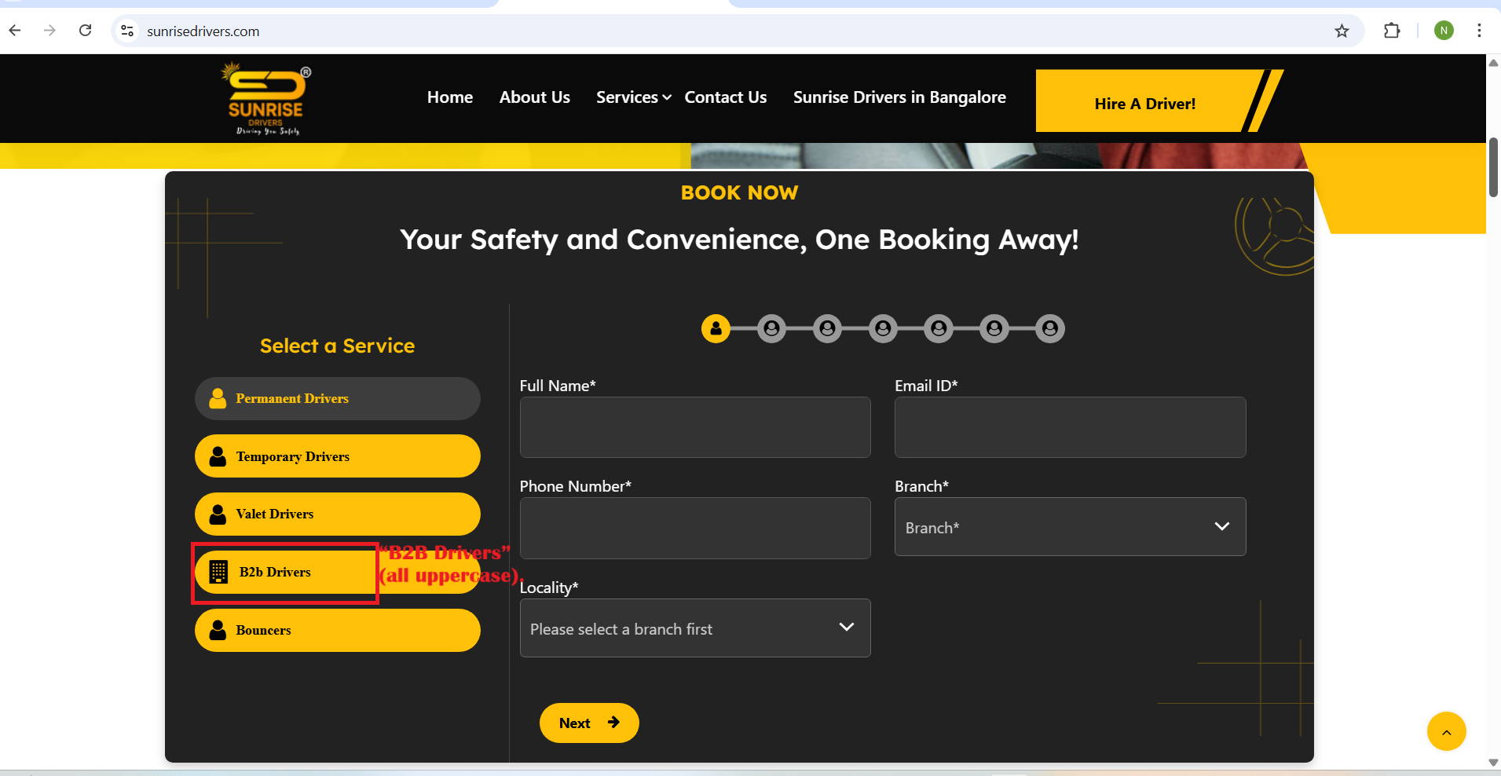Click the first yellow step indicator
The image size is (1501, 776).
(716, 328)
